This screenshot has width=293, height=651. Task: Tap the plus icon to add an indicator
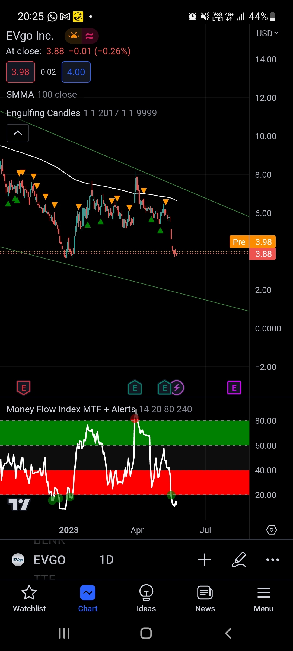click(x=204, y=560)
